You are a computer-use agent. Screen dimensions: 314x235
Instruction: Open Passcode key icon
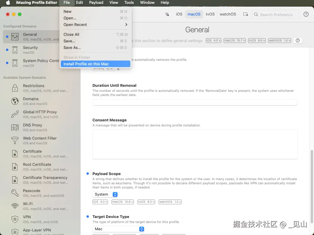tap(15, 193)
